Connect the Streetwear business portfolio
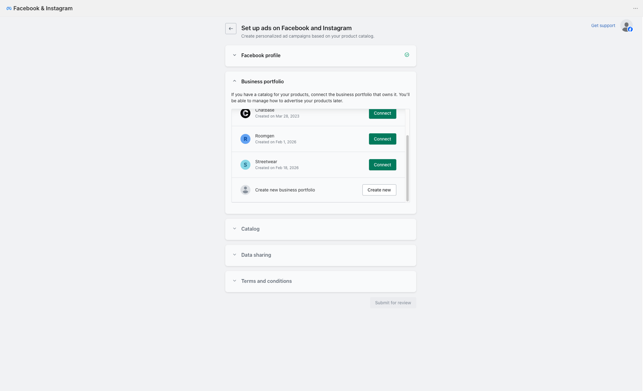Image resolution: width=643 pixels, height=391 pixels. click(382, 164)
